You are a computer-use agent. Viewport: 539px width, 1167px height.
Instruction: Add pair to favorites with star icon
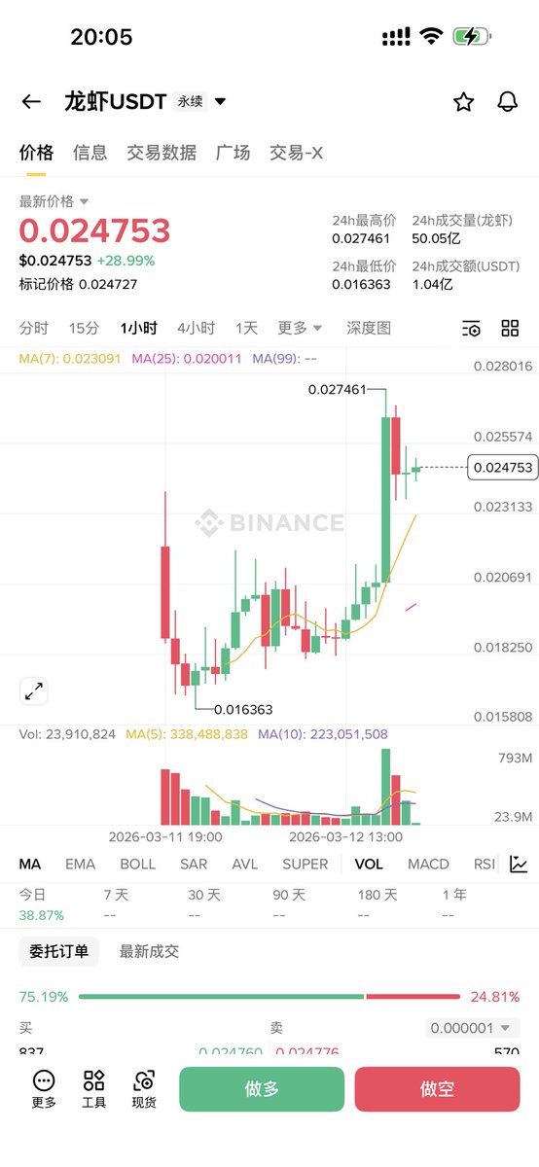[464, 102]
